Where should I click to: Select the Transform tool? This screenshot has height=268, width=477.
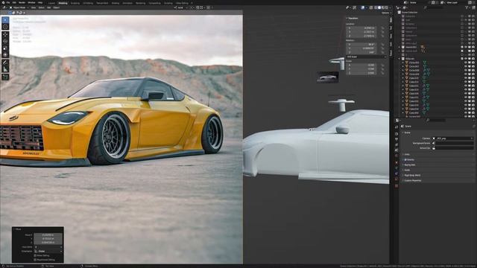[5, 54]
